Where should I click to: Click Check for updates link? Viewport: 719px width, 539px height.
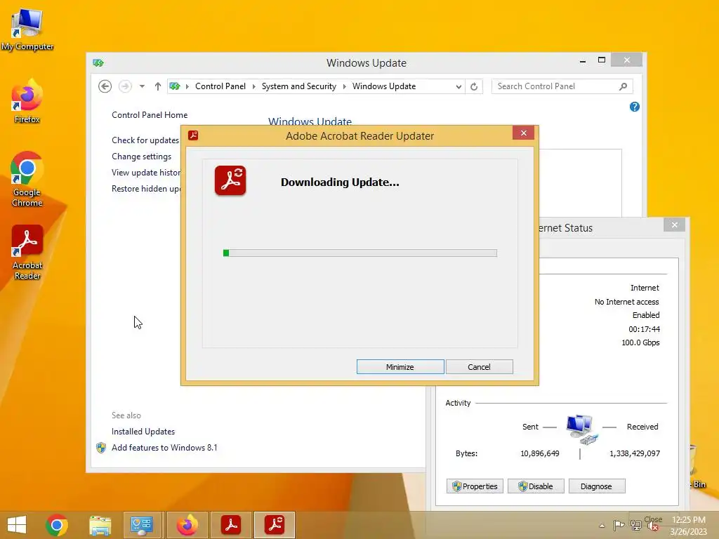[x=145, y=140]
